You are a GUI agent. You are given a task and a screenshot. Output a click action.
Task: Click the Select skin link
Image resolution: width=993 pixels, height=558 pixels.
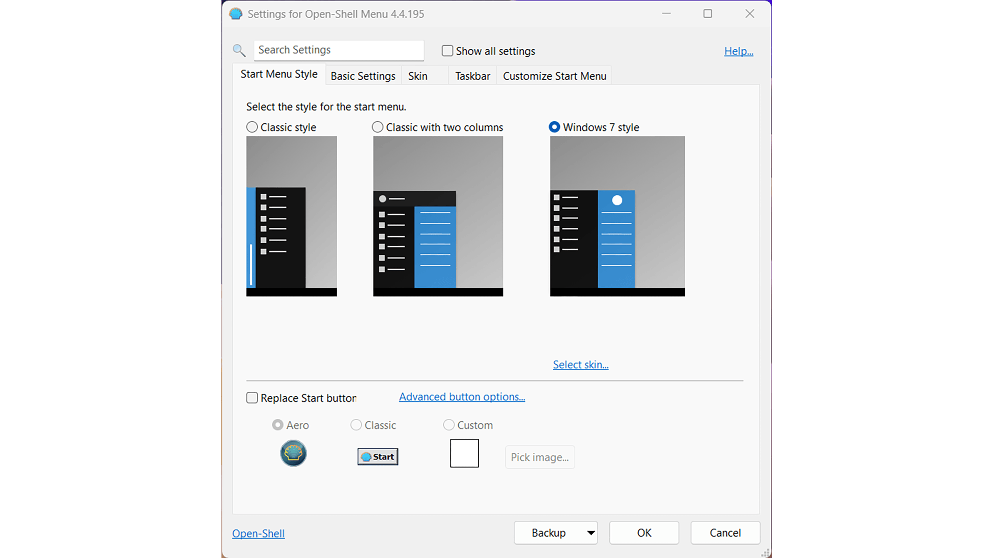[x=580, y=365]
